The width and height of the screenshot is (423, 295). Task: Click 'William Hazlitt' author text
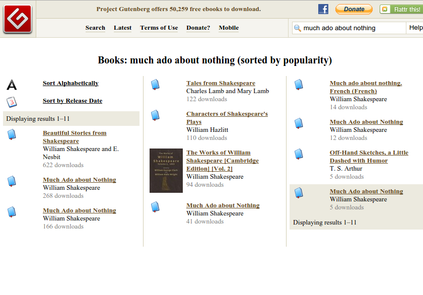(x=207, y=130)
